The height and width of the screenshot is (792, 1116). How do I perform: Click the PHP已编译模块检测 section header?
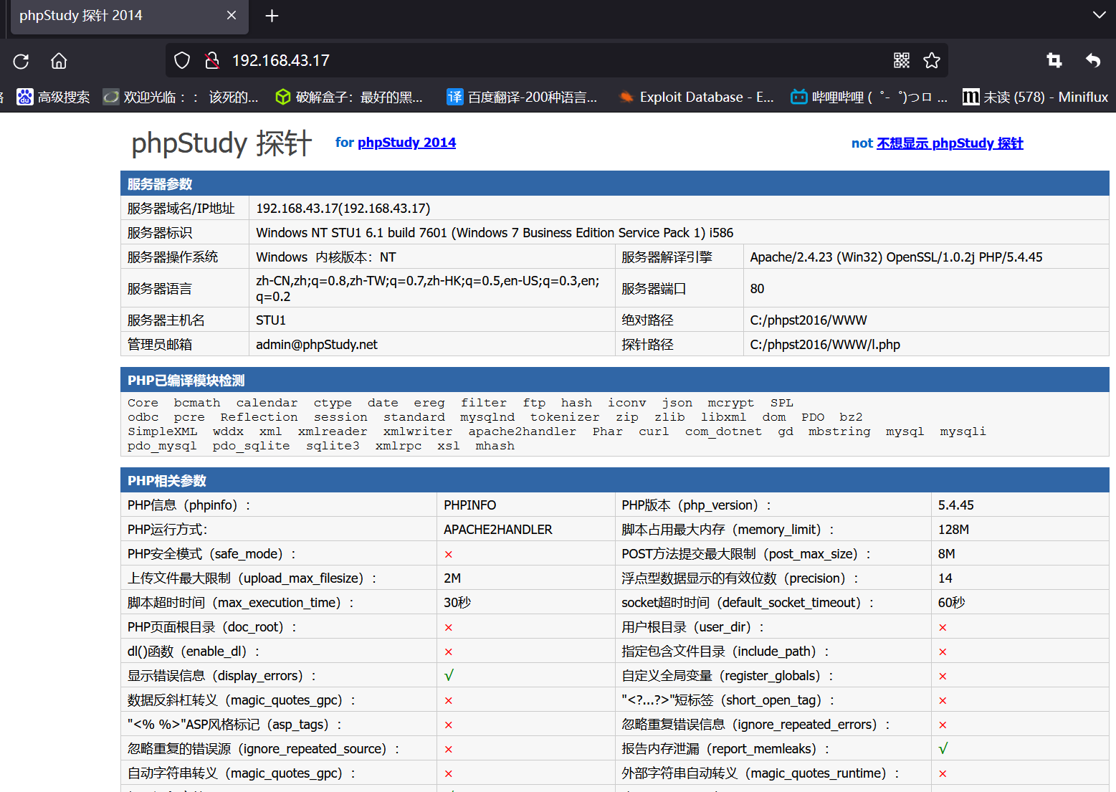coord(615,380)
